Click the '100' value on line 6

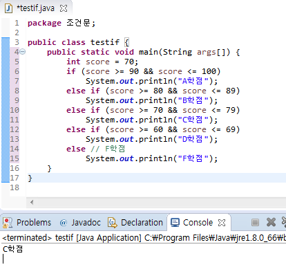(209, 71)
